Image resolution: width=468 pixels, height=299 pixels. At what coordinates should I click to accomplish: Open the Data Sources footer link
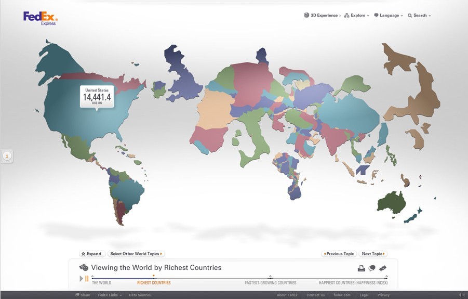pyautogui.click(x=140, y=295)
